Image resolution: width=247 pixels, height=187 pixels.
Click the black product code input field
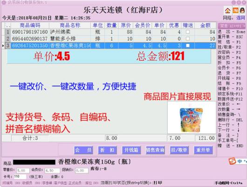(34, 162)
